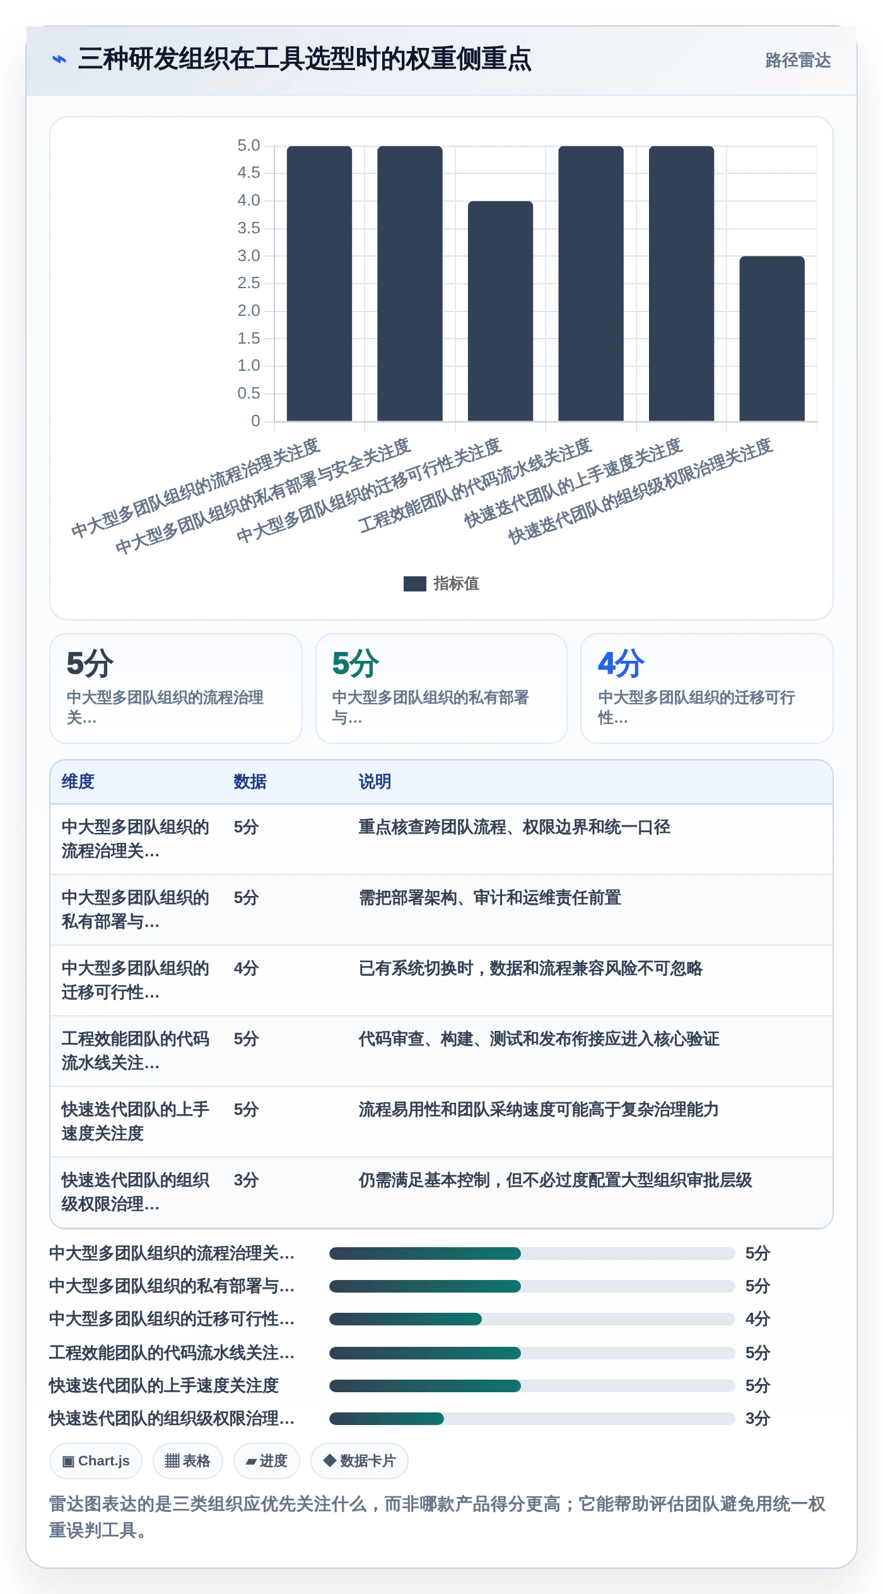The width and height of the screenshot is (883, 1594).
Task: Select the 表格 chip
Action: tap(188, 1461)
